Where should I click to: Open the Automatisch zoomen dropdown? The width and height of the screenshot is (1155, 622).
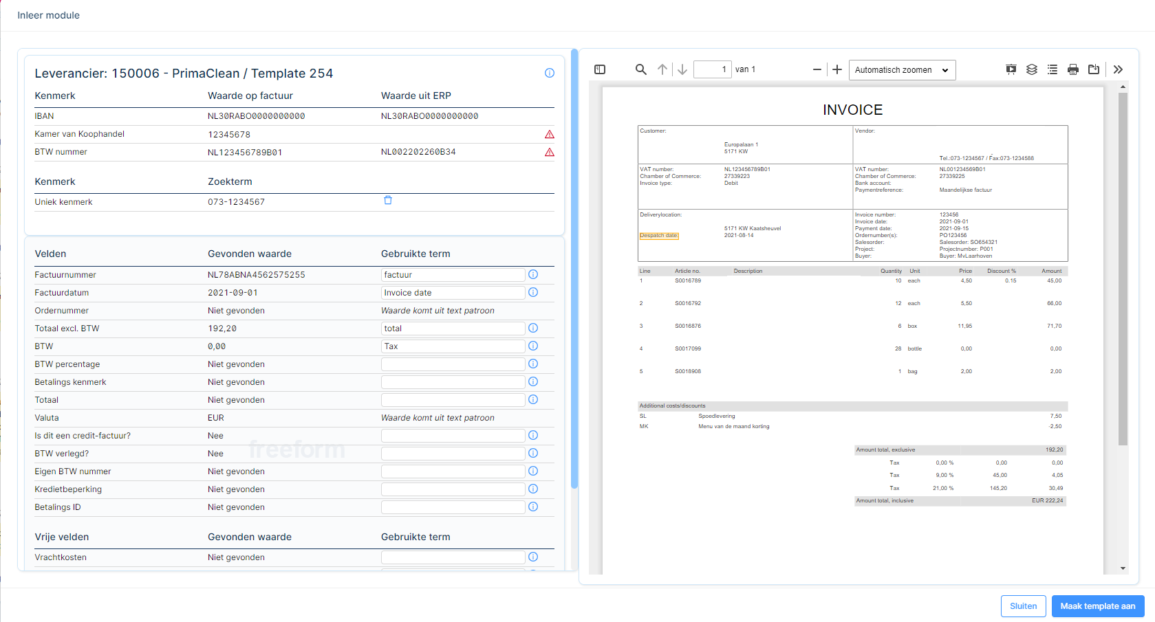click(902, 70)
